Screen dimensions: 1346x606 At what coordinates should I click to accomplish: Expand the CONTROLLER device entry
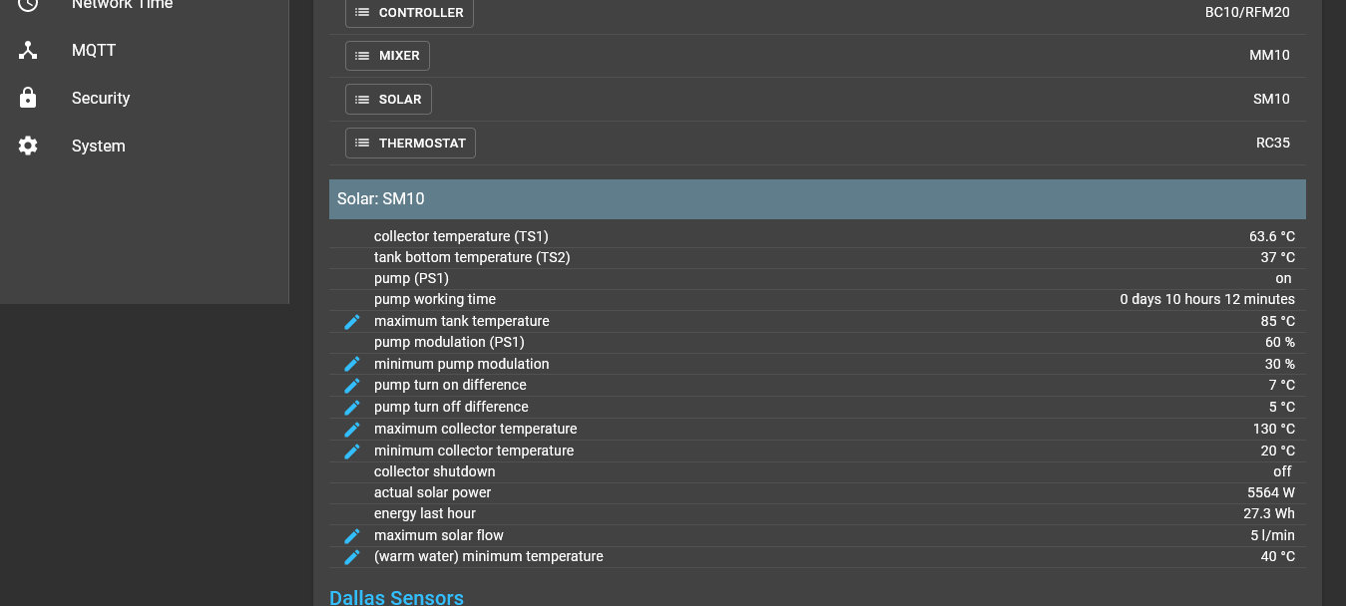pyautogui.click(x=409, y=13)
